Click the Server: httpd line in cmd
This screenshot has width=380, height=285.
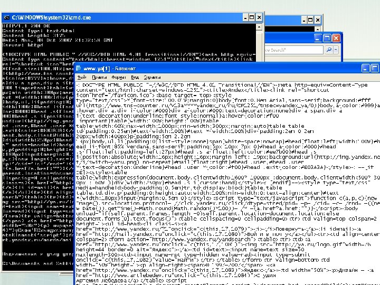[x=23, y=45]
